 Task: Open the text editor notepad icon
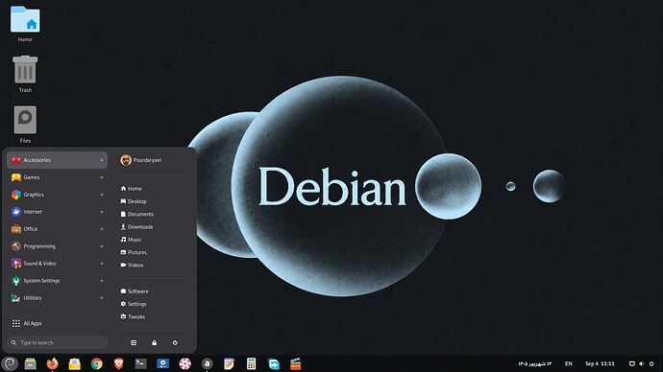230,363
